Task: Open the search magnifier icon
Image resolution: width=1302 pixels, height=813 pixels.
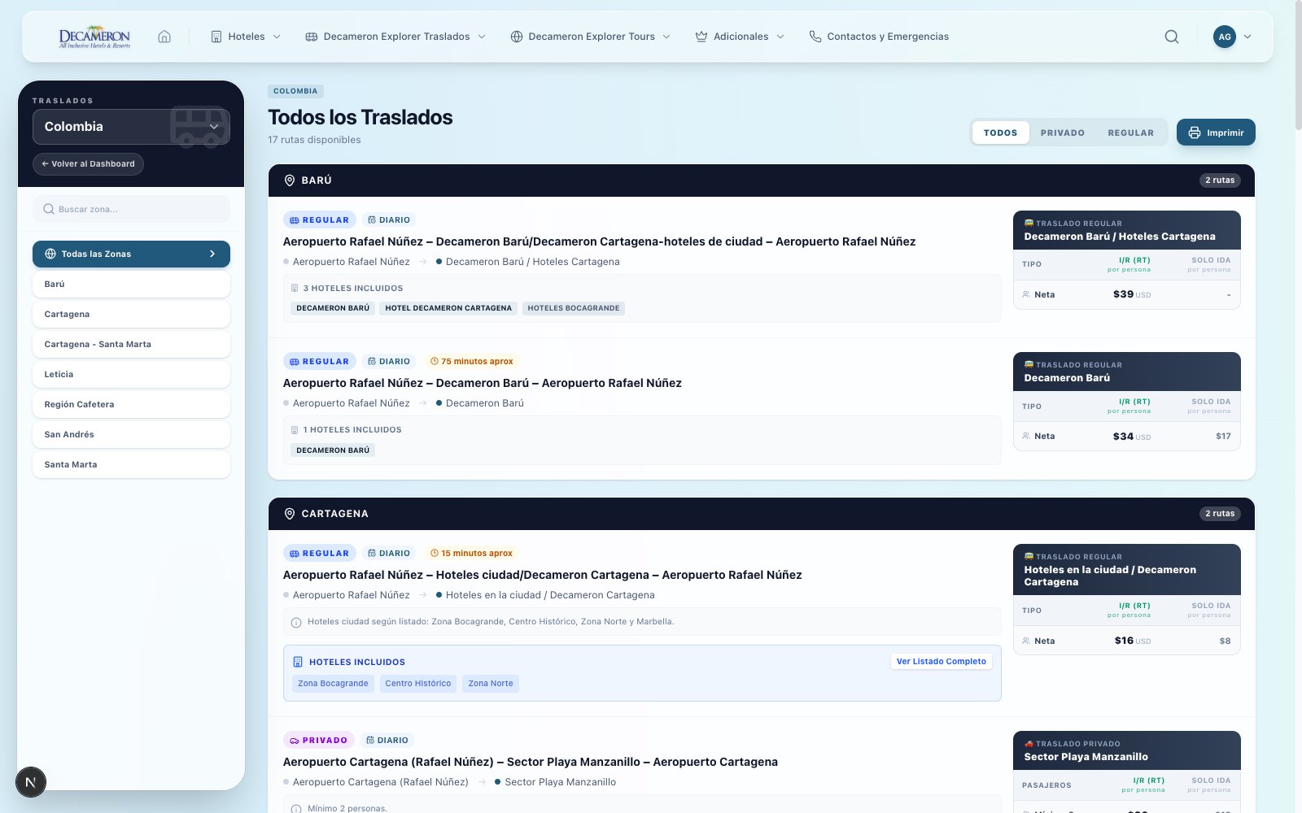Action: (1172, 37)
